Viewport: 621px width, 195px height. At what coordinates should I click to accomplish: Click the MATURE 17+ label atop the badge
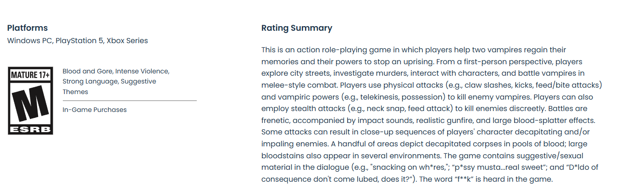[x=30, y=75]
